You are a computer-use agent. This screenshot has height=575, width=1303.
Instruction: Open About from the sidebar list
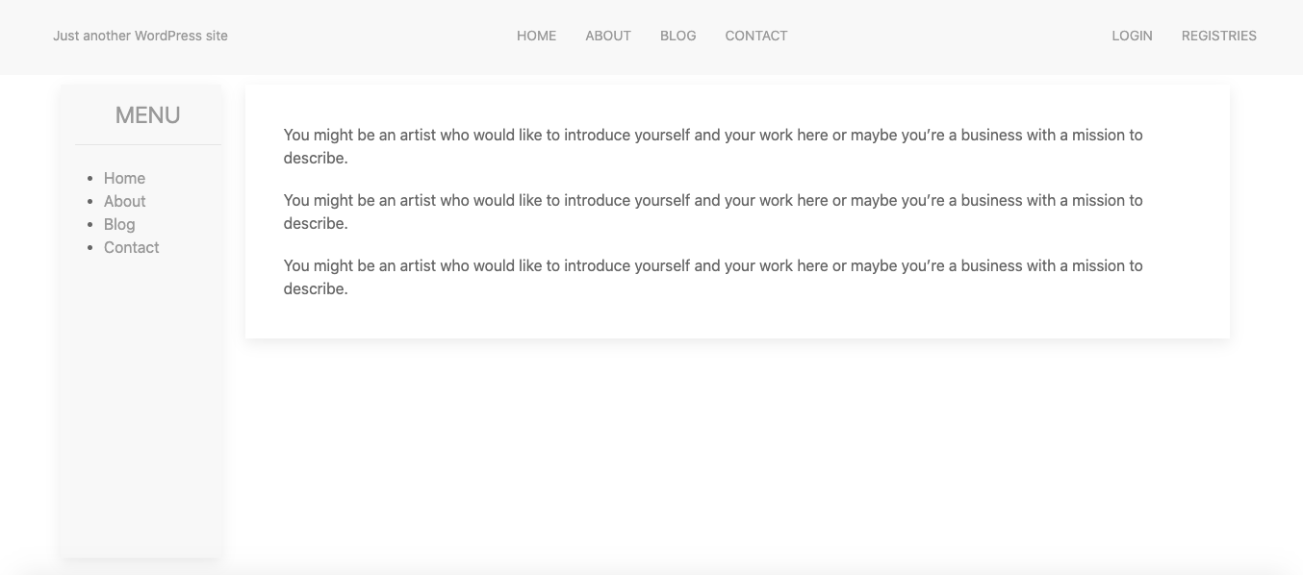124,201
